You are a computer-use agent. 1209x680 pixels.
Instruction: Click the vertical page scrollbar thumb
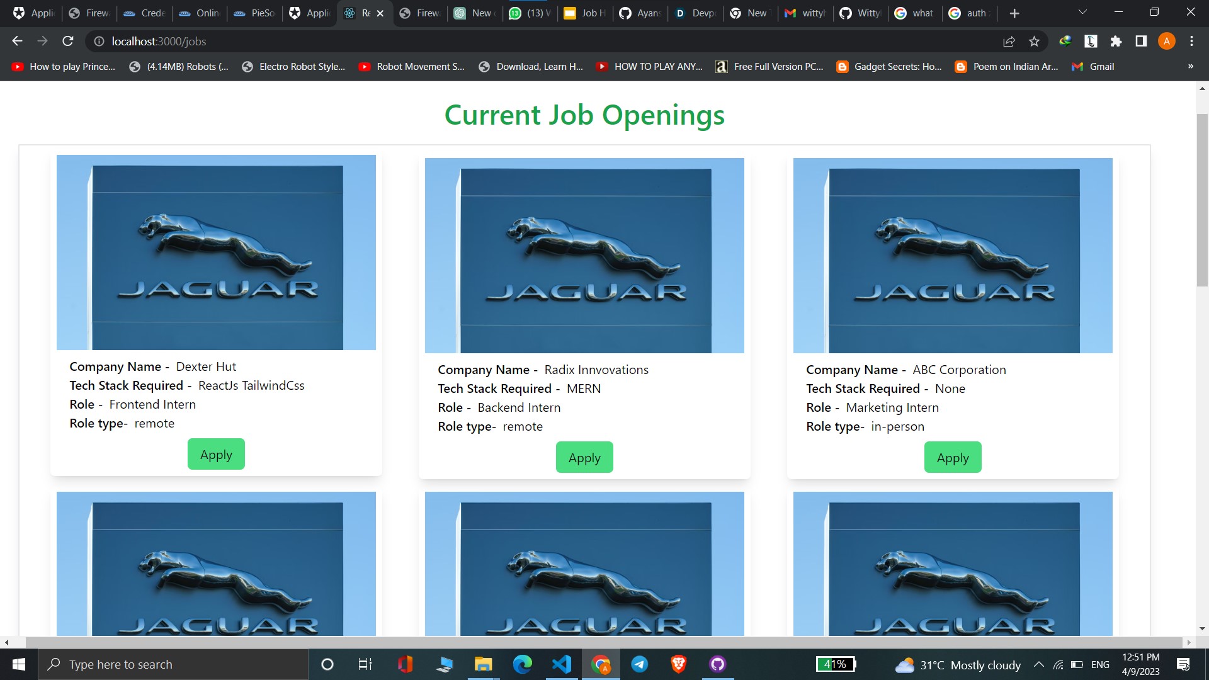click(x=1201, y=200)
